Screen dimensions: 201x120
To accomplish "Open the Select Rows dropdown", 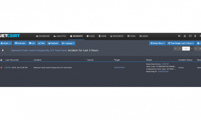I will tap(157, 43).
